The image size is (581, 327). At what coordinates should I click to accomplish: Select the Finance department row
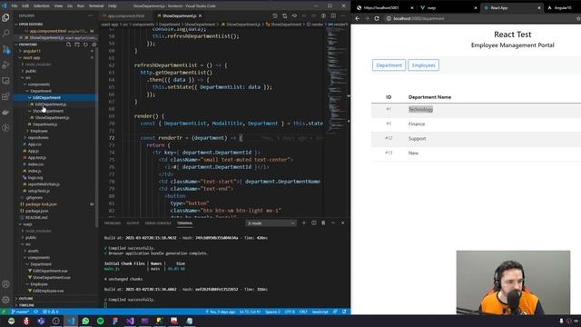tap(476, 124)
